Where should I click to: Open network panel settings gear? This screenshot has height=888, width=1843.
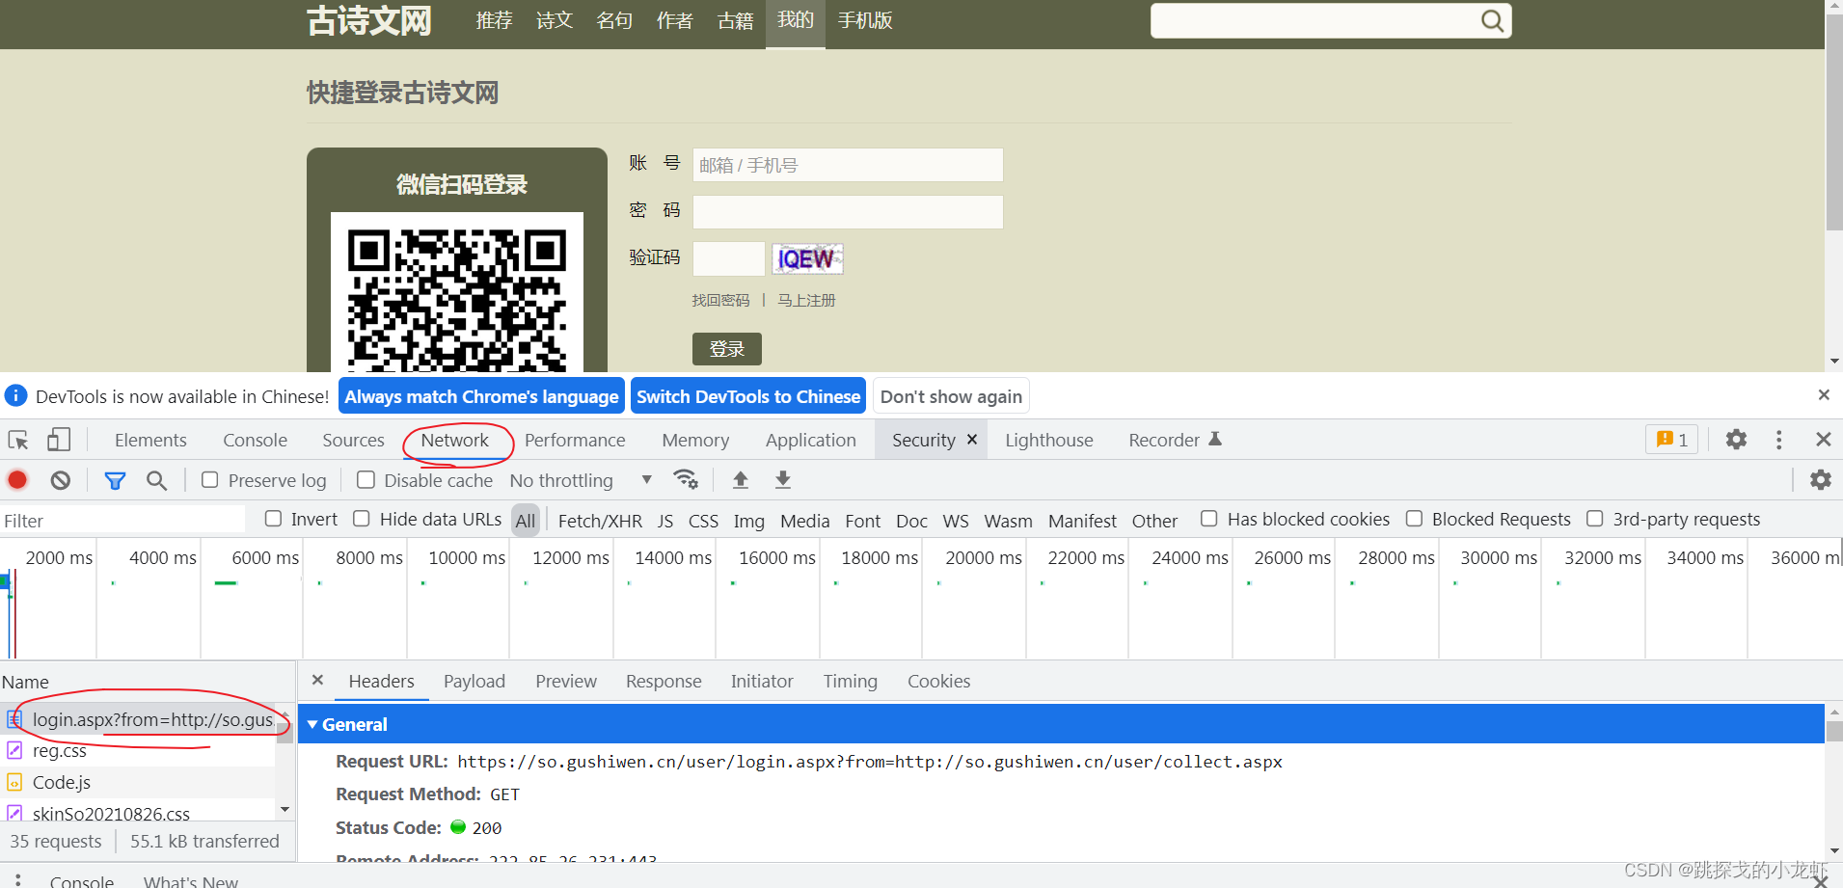click(1820, 479)
